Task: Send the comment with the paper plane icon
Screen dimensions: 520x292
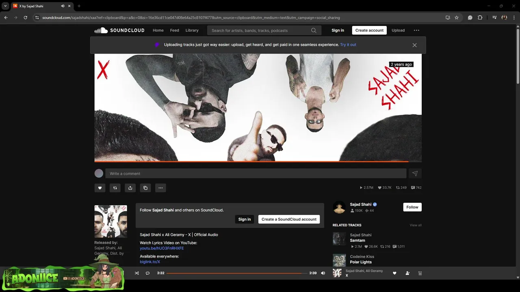Action: 415,174
